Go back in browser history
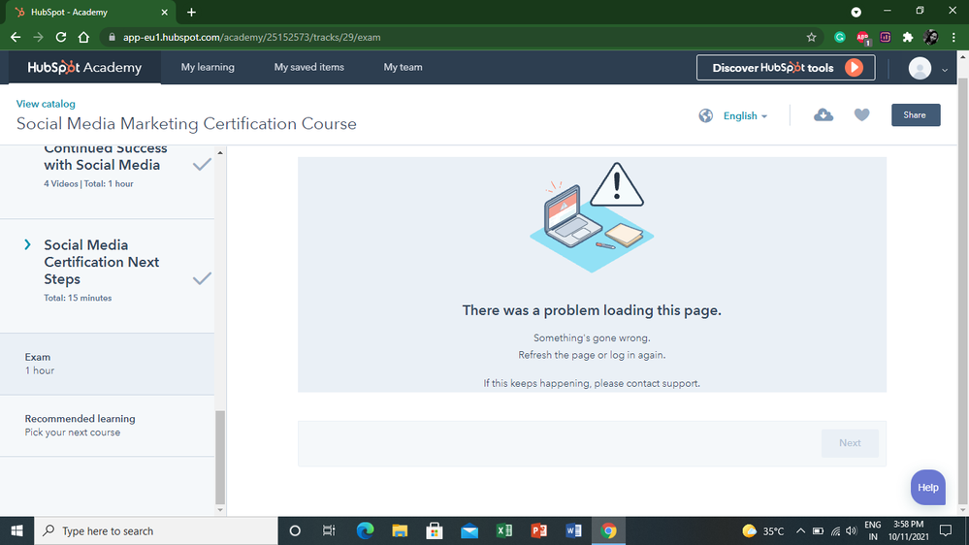Viewport: 969px width, 545px height. pyautogui.click(x=16, y=37)
